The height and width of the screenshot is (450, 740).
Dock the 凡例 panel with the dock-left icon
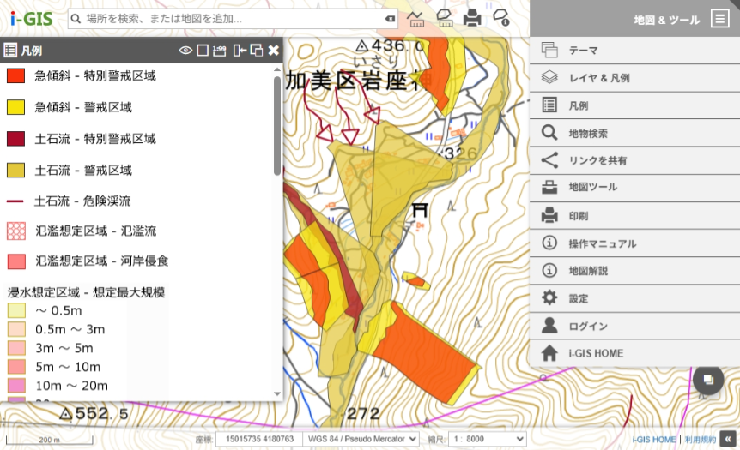pyautogui.click(x=240, y=50)
